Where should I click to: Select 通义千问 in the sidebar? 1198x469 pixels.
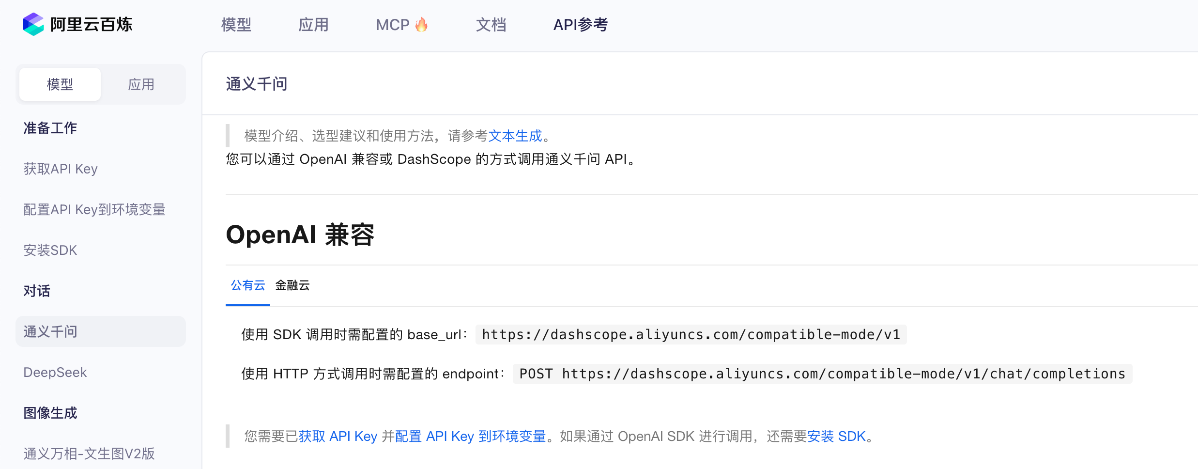click(x=101, y=331)
